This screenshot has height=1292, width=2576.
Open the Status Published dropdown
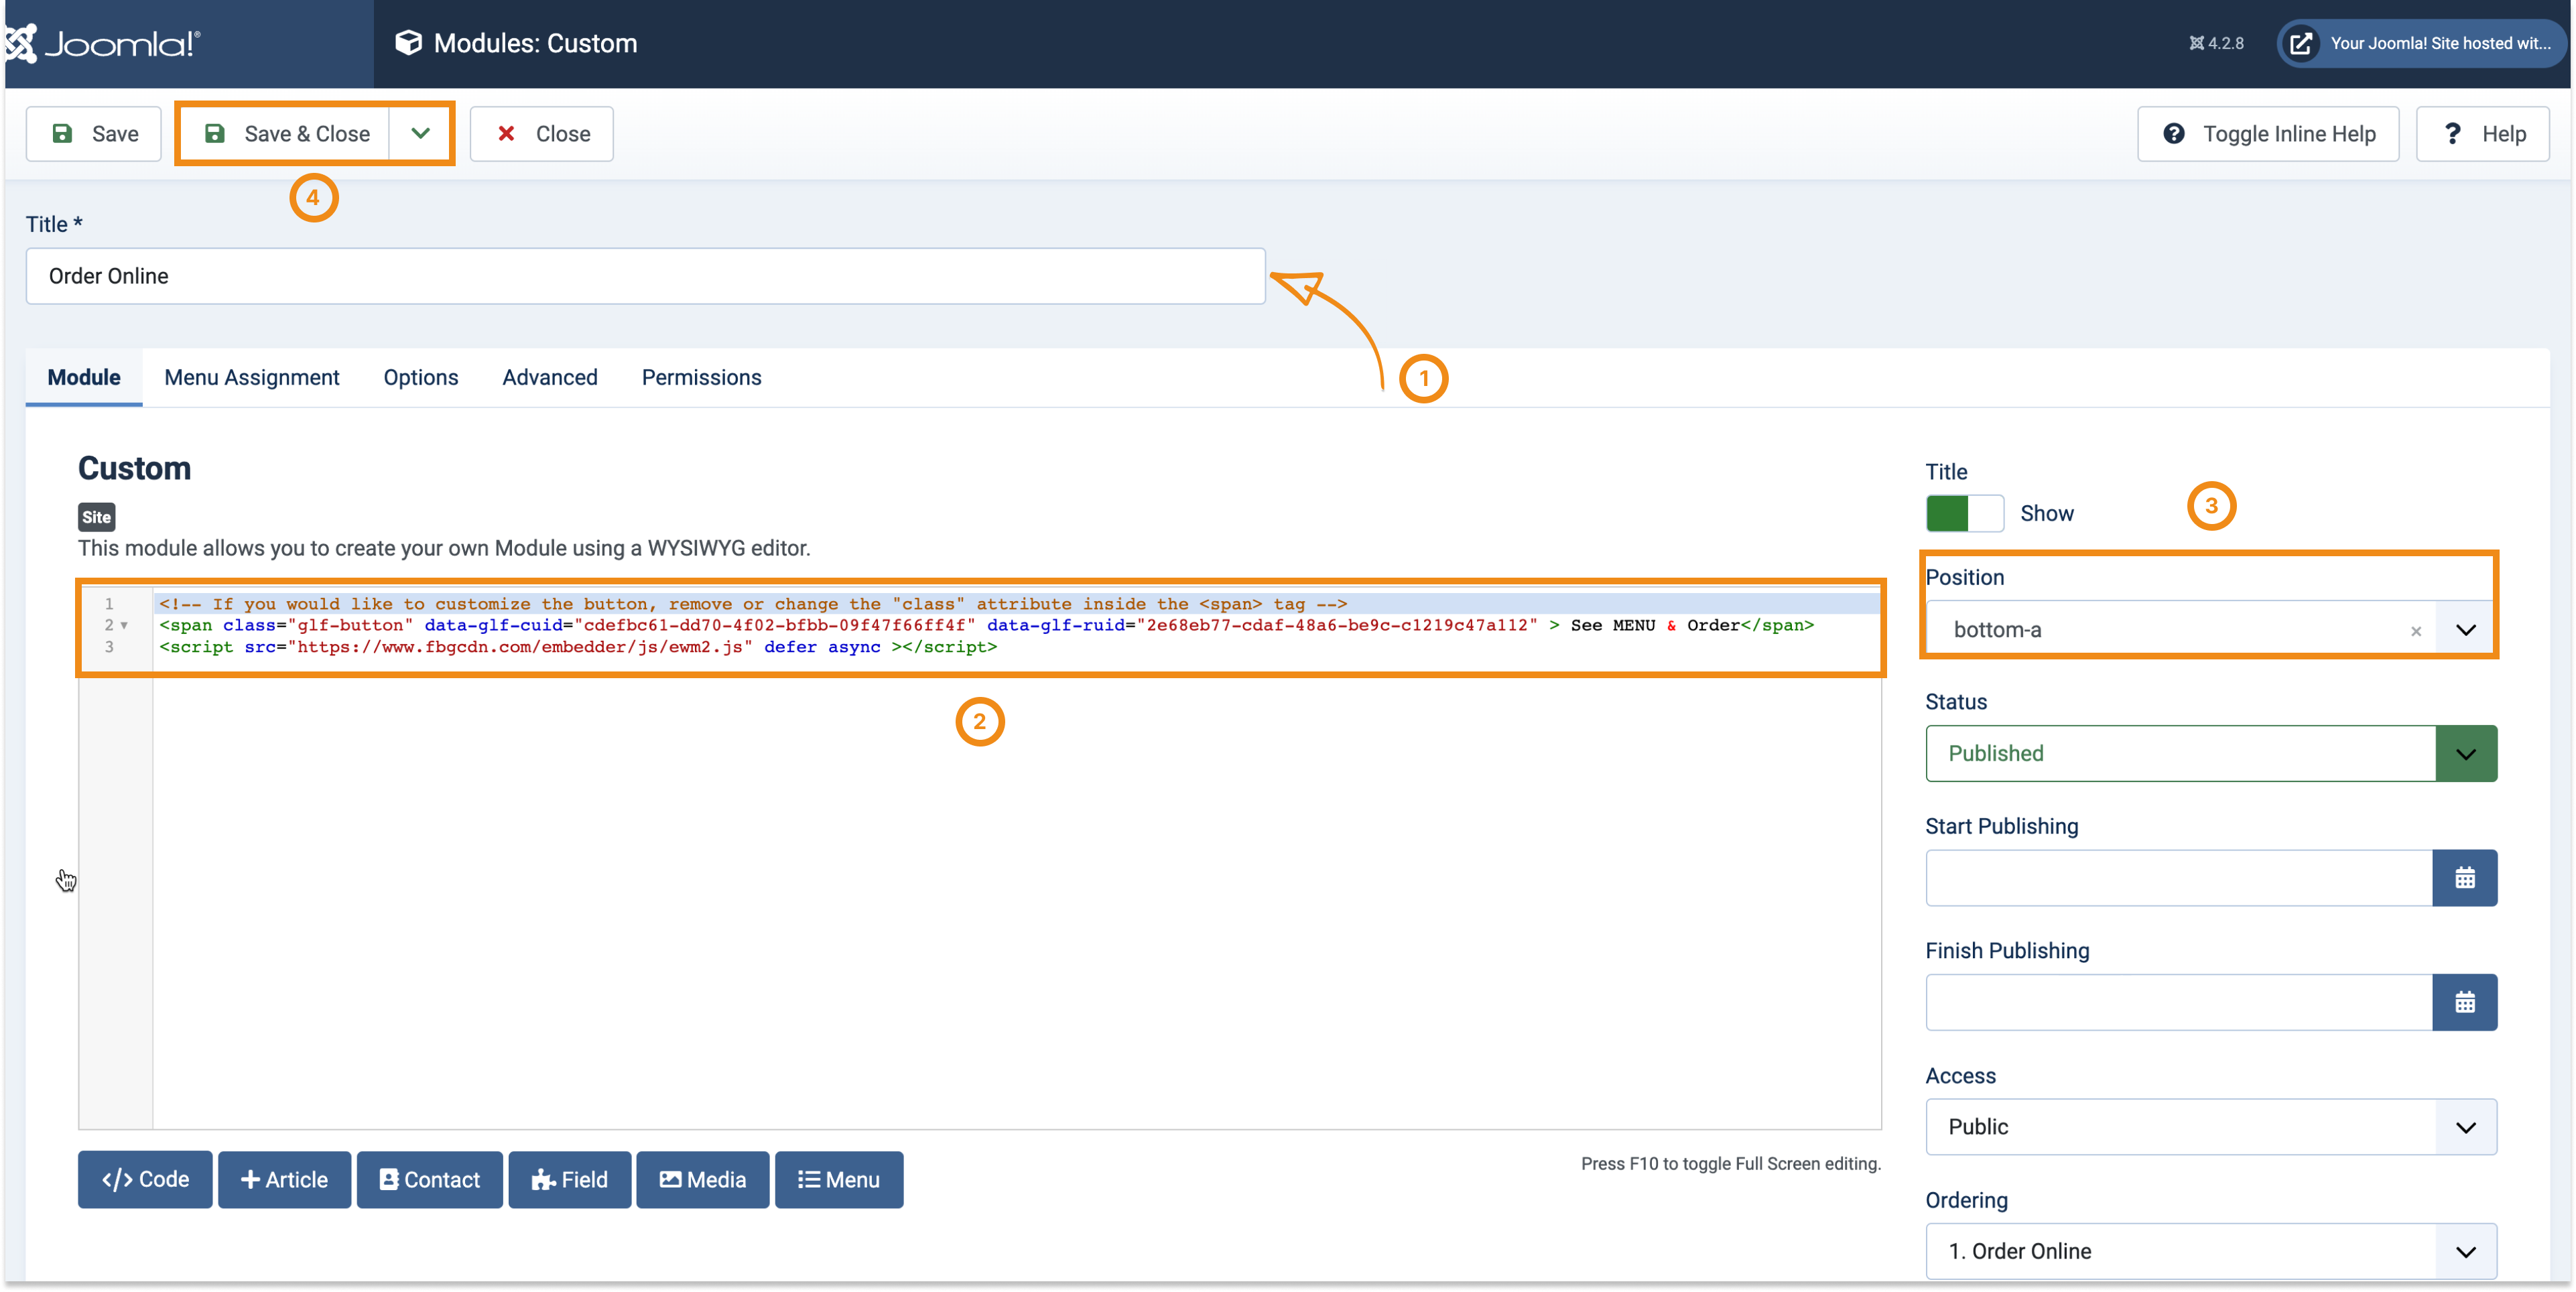coord(2211,753)
